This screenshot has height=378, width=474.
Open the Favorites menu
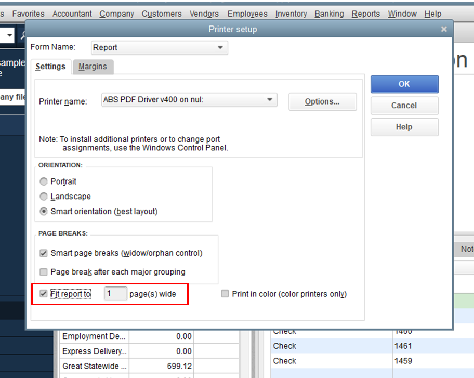point(29,14)
